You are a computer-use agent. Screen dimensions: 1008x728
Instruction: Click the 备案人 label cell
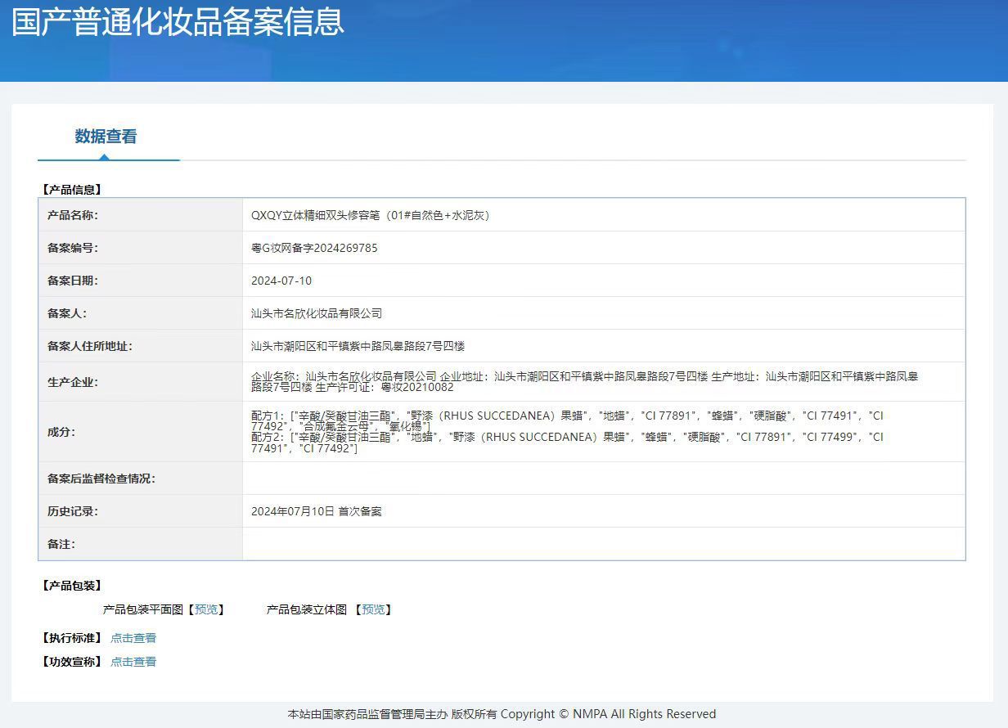click(141, 313)
